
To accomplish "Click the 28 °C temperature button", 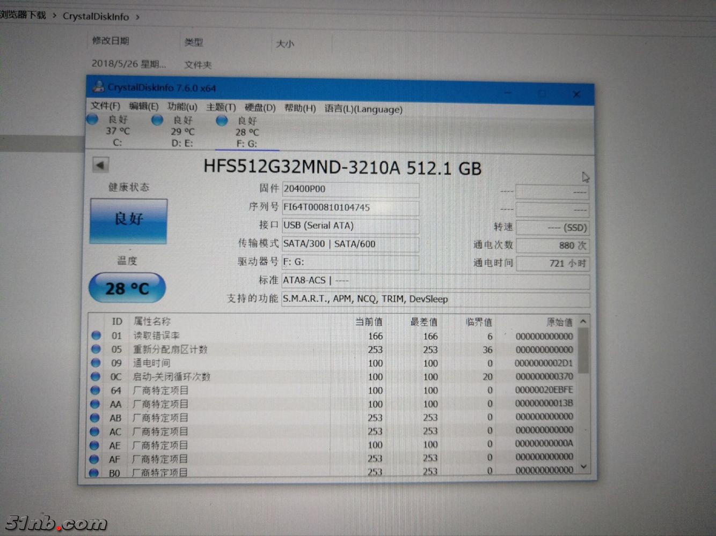I will (127, 288).
